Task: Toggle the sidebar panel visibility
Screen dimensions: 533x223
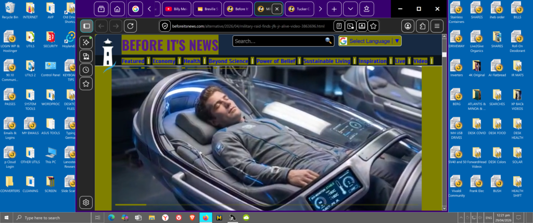Action: (86, 26)
